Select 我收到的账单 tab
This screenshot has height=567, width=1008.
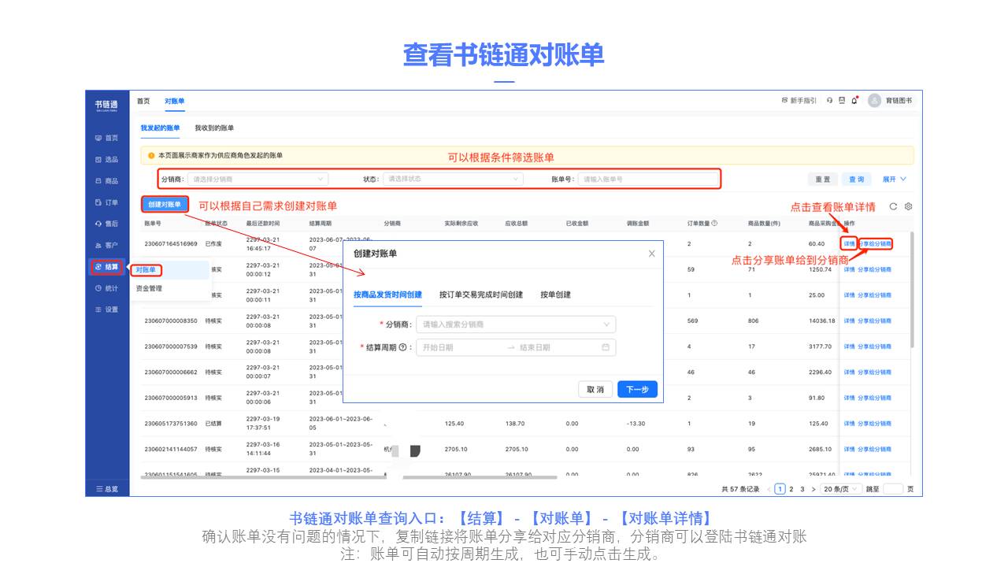(214, 128)
